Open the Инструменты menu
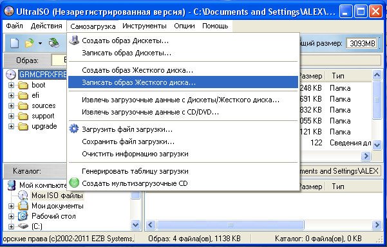This screenshot has width=387, height=247. pos(144,26)
